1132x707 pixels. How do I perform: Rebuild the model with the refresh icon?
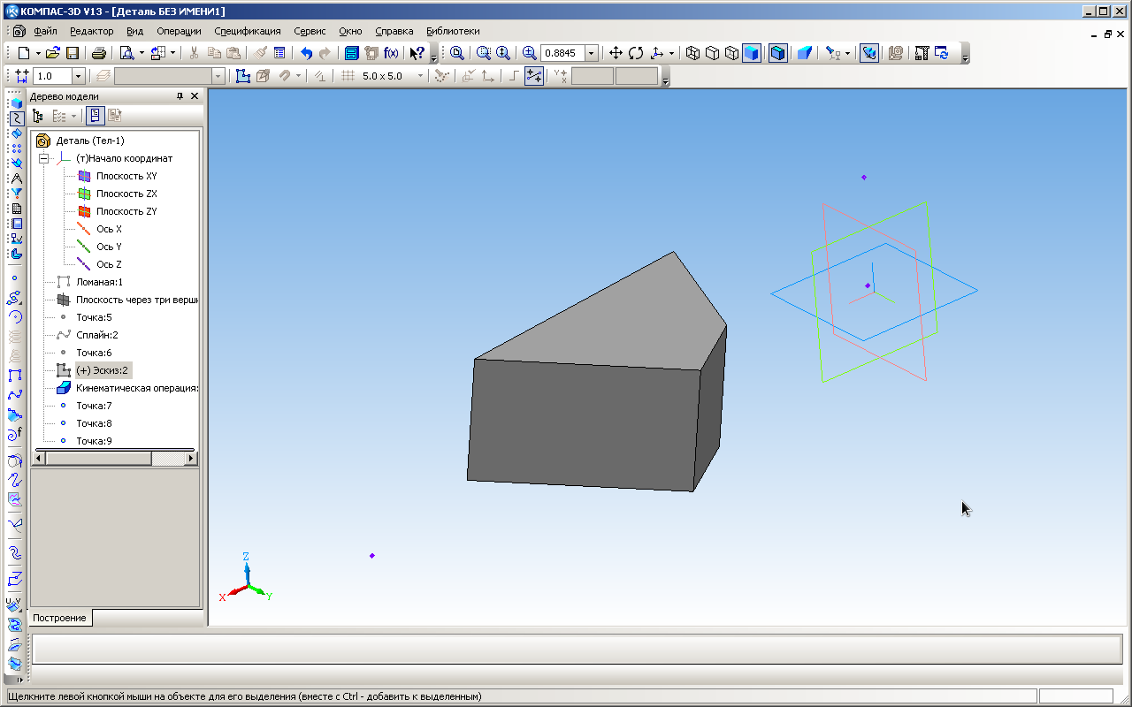click(x=942, y=53)
